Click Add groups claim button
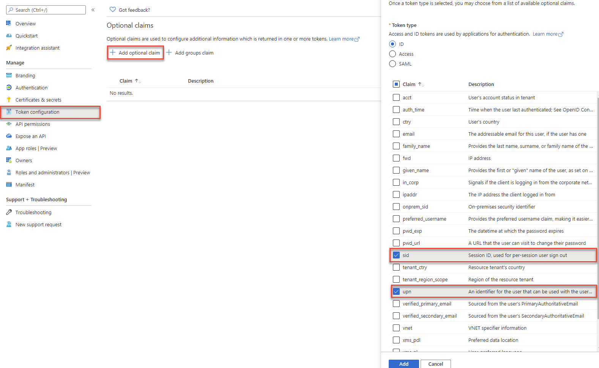 190,53
